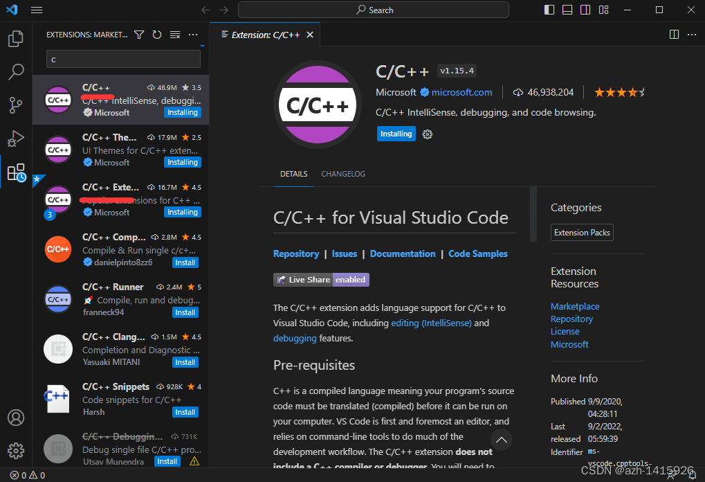Switch to the CHANGELOG tab
The height and width of the screenshot is (482, 705).
coord(342,174)
